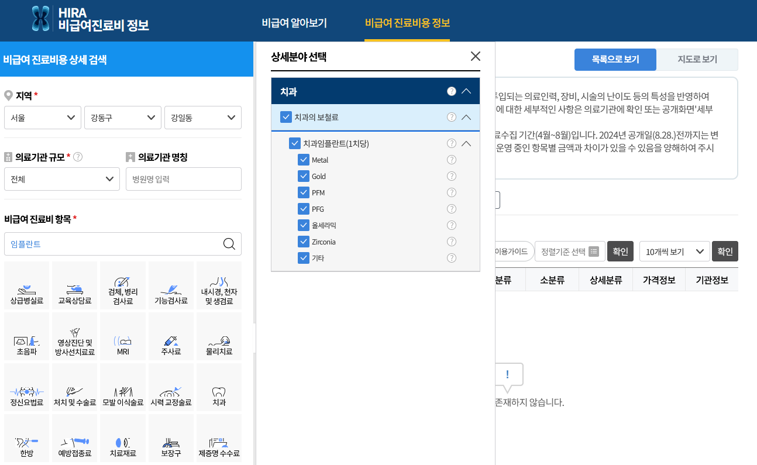
Task: Uncheck 치과임플란트(1치당) checkbox
Action: point(295,143)
